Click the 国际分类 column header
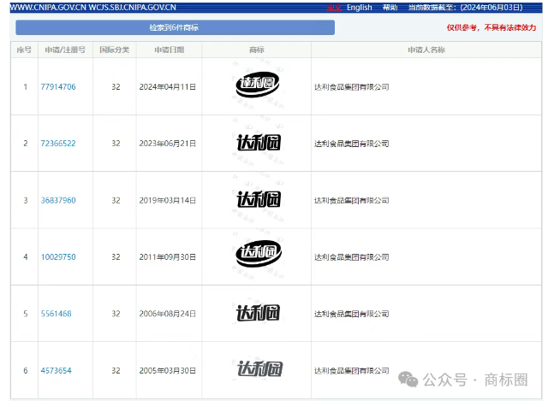 115,50
